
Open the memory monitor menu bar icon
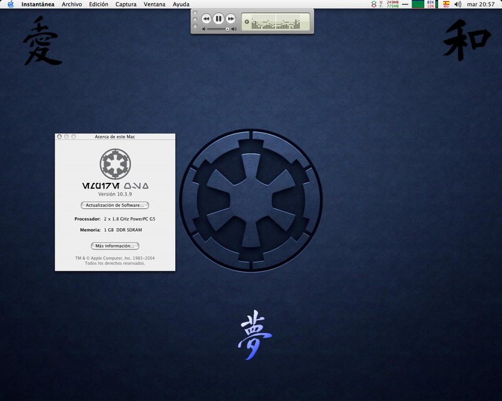(x=373, y=4)
